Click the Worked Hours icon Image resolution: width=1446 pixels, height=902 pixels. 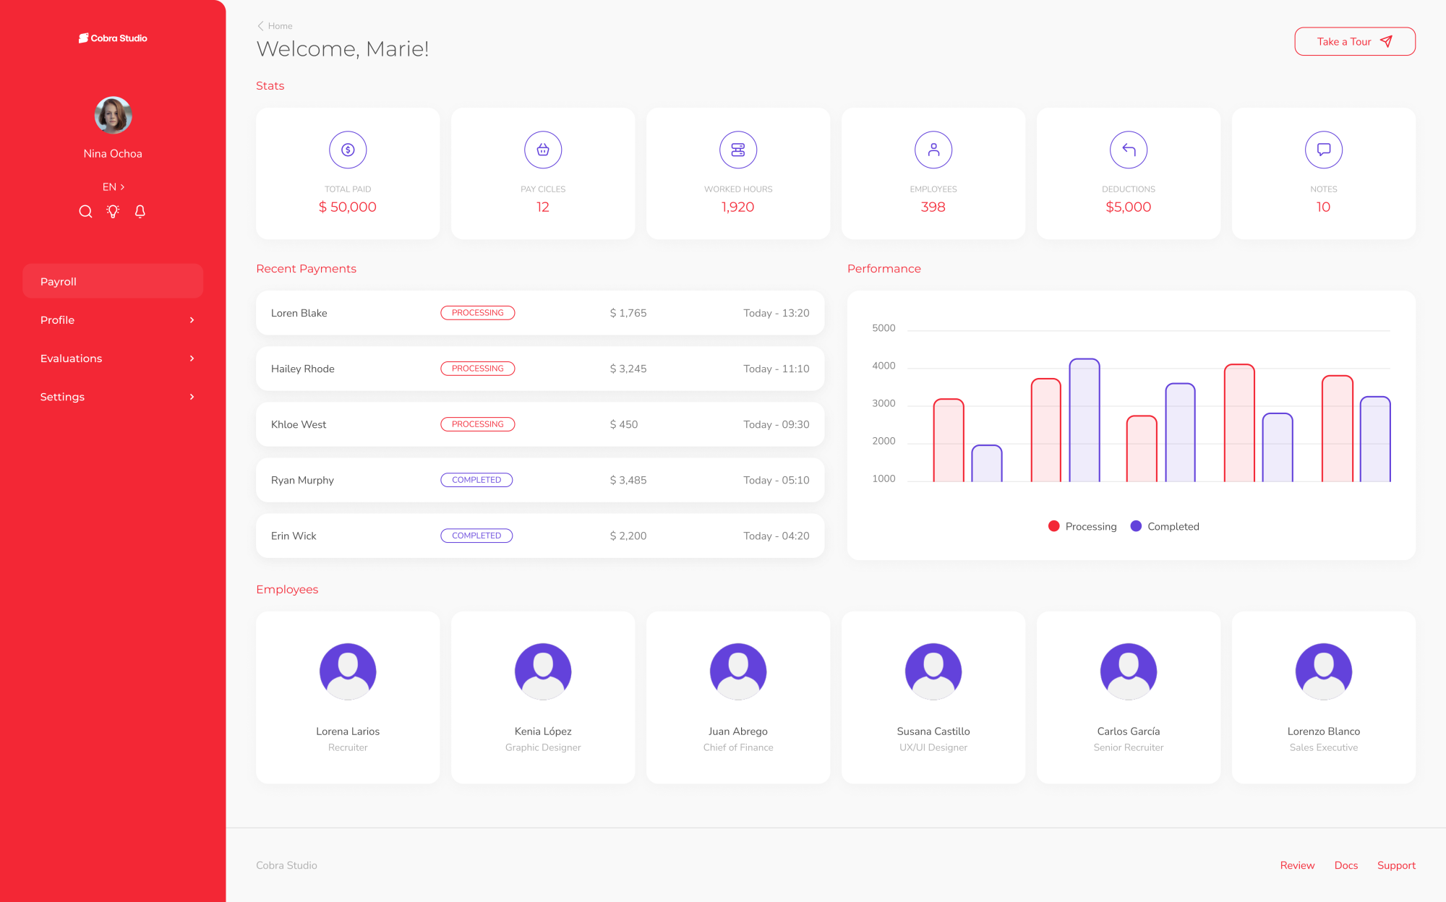[738, 150]
